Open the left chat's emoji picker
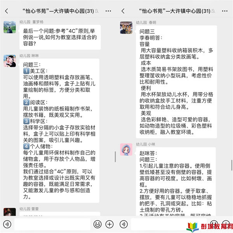Screen dimensions: 233x233 click(97, 224)
